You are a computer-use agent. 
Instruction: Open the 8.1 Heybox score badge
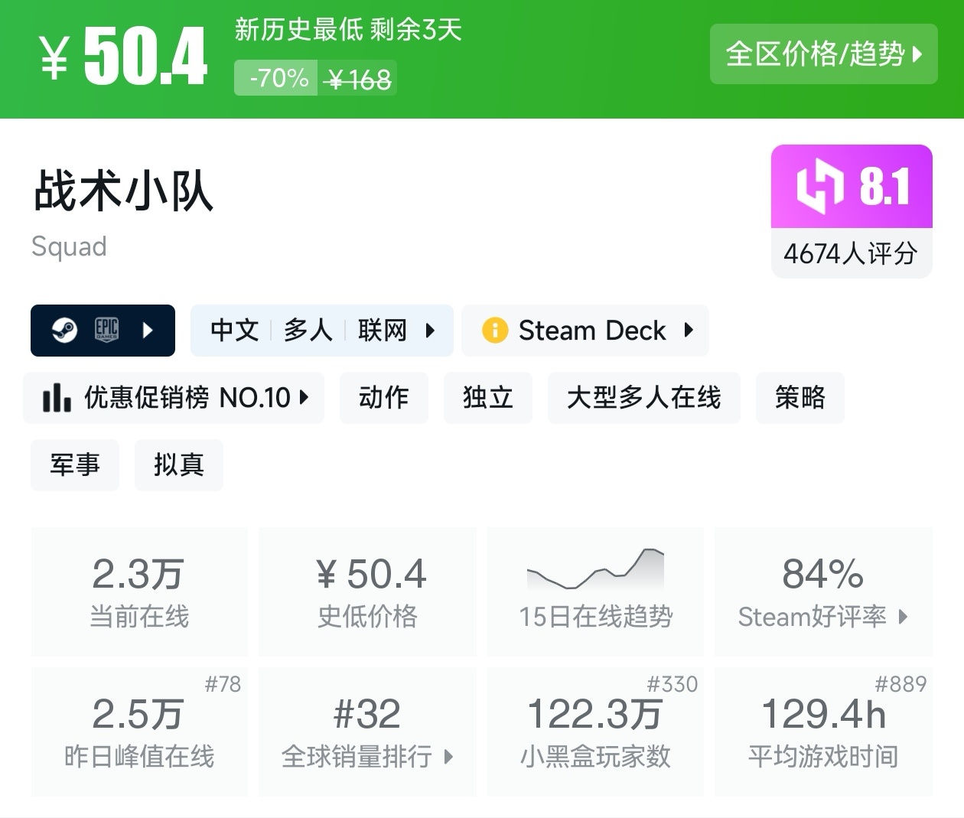pos(852,186)
